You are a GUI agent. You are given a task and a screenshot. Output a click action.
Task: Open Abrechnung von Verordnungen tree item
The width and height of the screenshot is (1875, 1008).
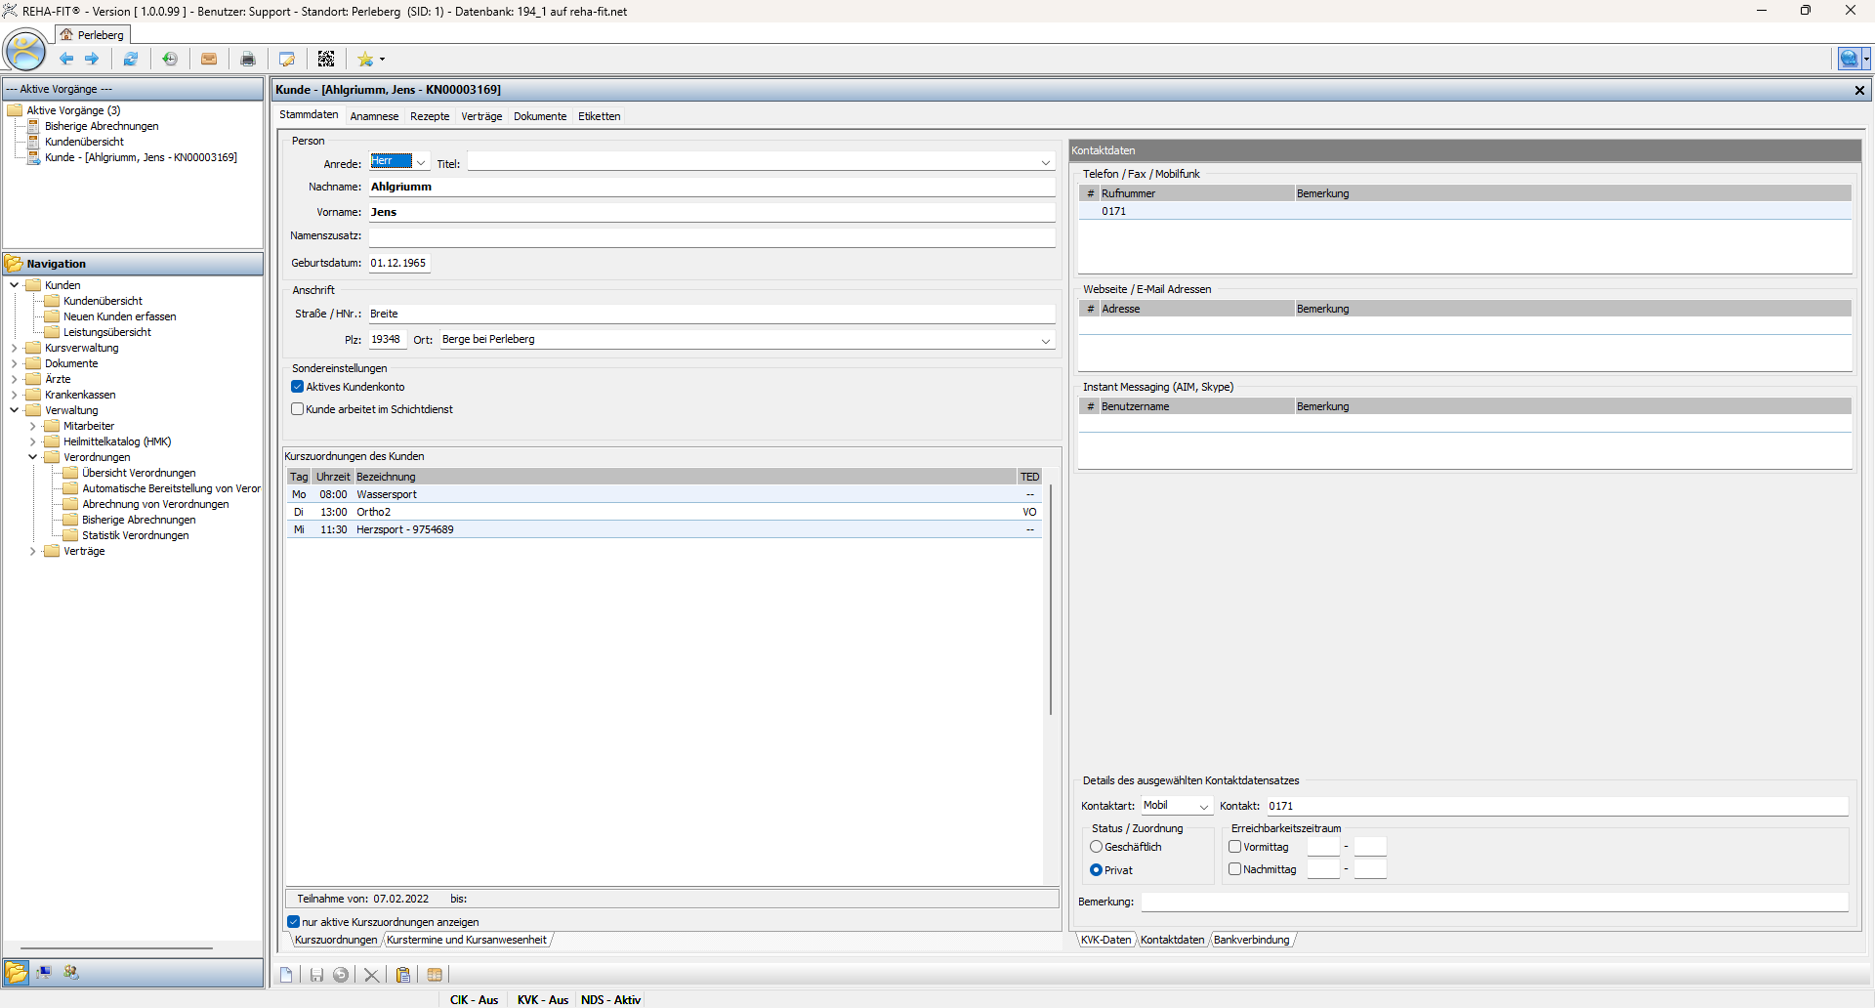(x=155, y=504)
